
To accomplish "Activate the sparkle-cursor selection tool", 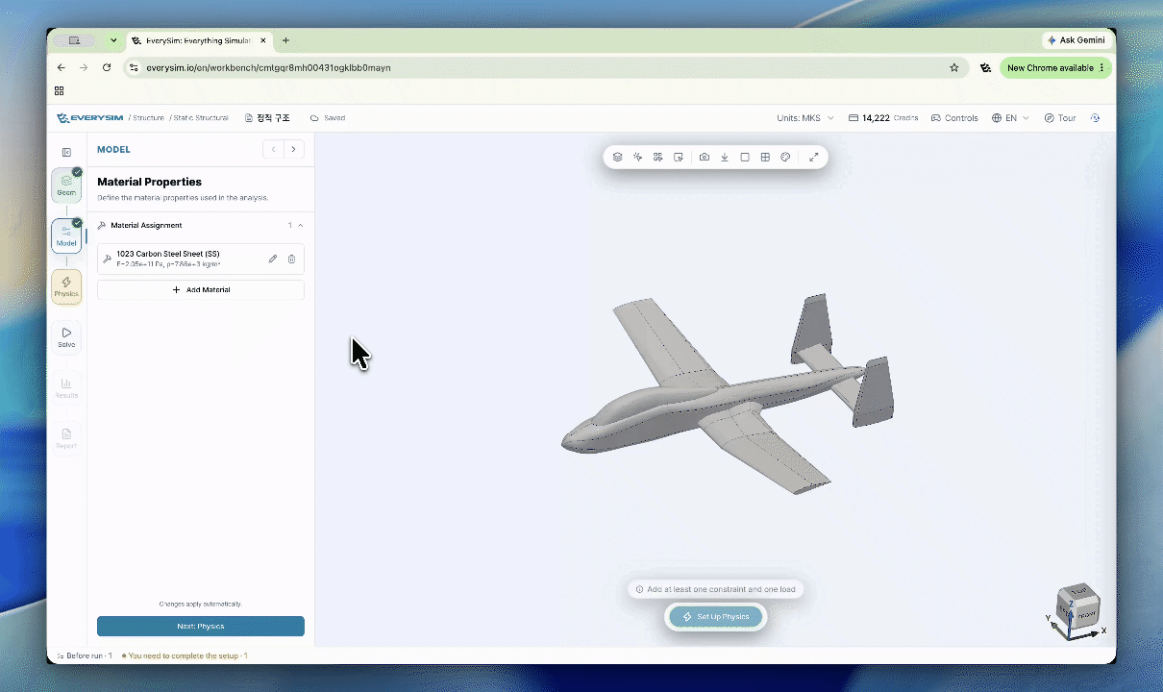I will (637, 157).
